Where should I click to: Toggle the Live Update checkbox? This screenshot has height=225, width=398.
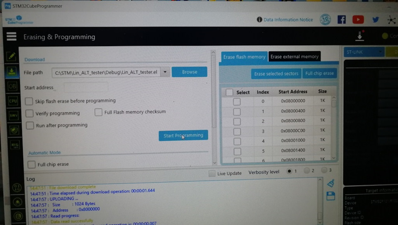point(212,174)
